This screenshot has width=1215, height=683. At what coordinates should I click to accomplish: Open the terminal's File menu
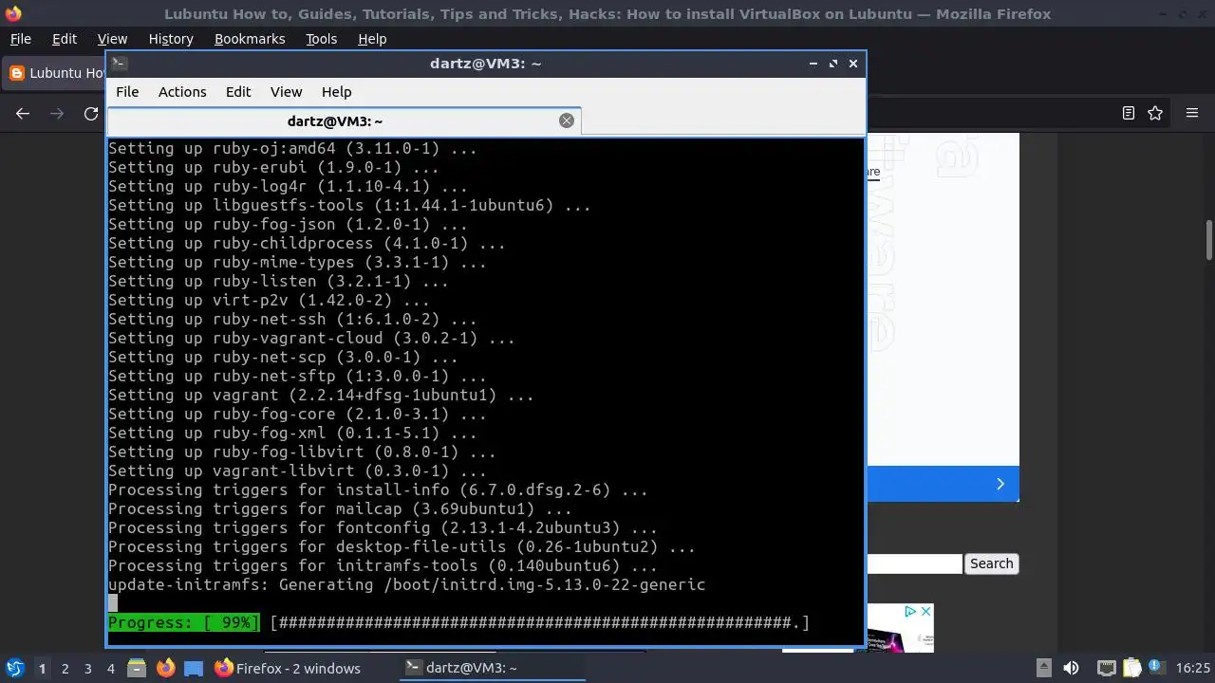point(127,92)
